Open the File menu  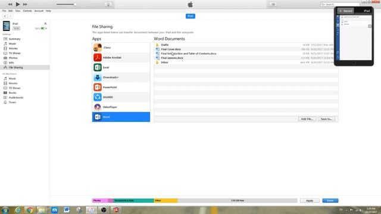[x=4, y=11]
